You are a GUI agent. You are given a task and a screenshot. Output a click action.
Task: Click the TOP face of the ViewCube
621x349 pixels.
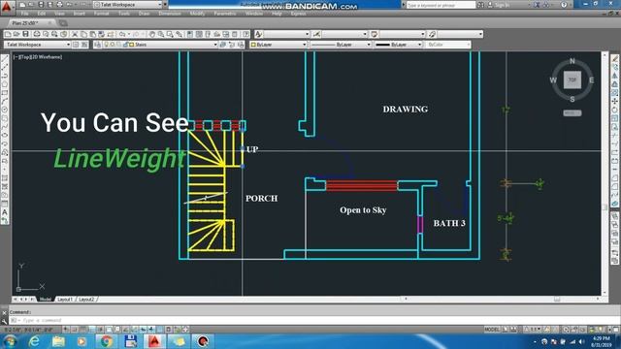572,79
